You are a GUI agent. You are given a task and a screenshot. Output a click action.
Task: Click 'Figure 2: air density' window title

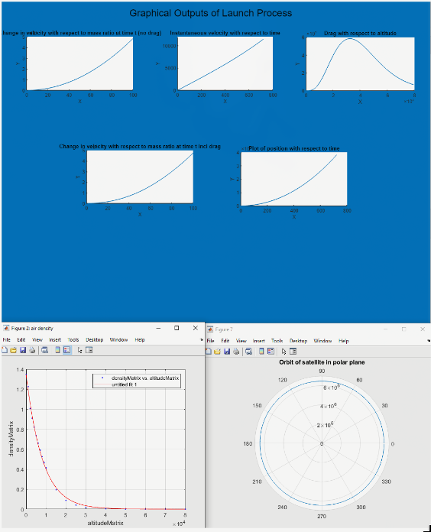click(32, 329)
